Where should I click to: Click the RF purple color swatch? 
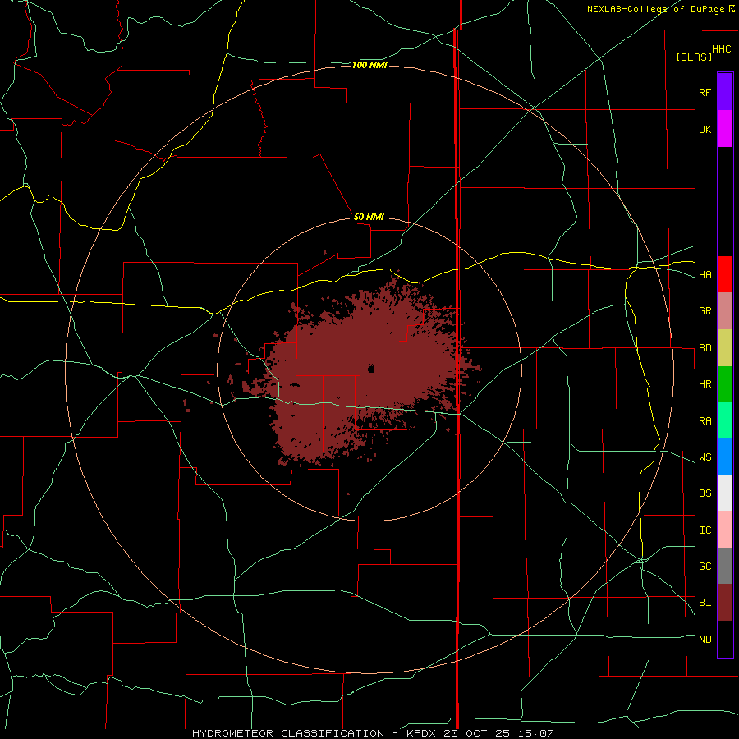point(725,92)
